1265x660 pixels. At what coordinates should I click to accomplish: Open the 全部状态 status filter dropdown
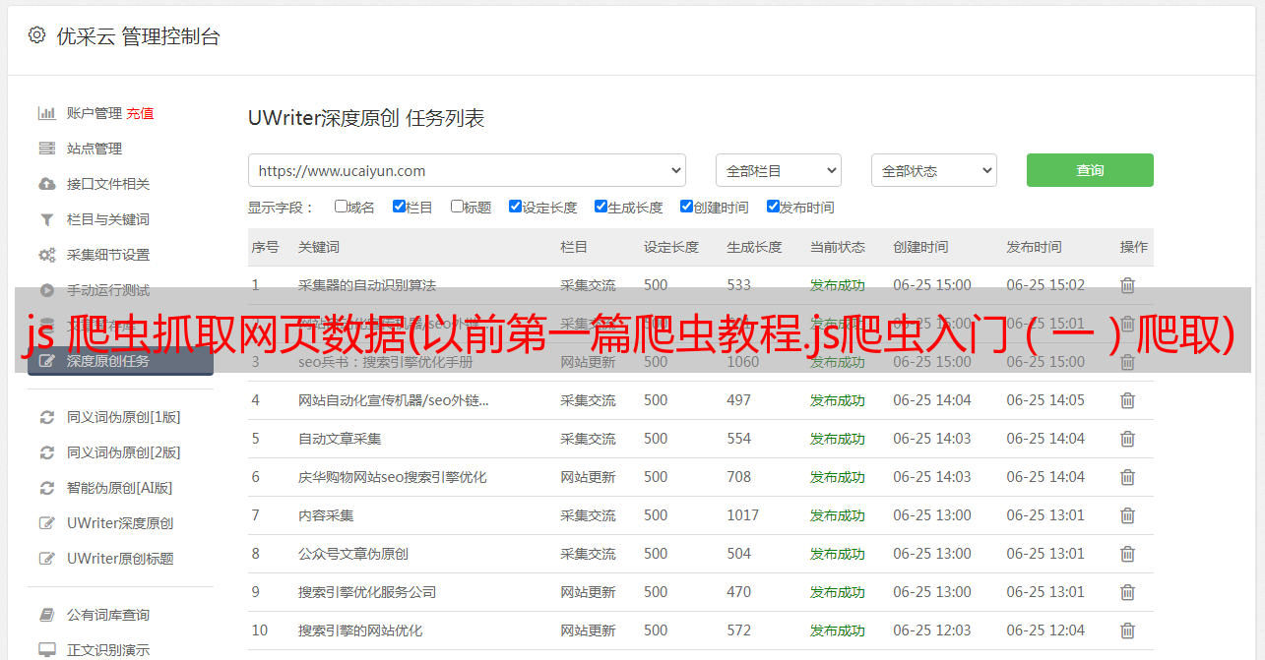(934, 170)
